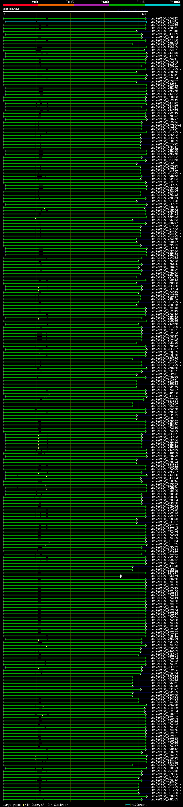Select hit label UniRef100_Q4JH65
Screen dimensions: 183x807
[164, 56]
